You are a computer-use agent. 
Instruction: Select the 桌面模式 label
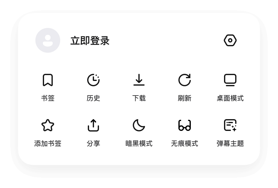(x=230, y=98)
